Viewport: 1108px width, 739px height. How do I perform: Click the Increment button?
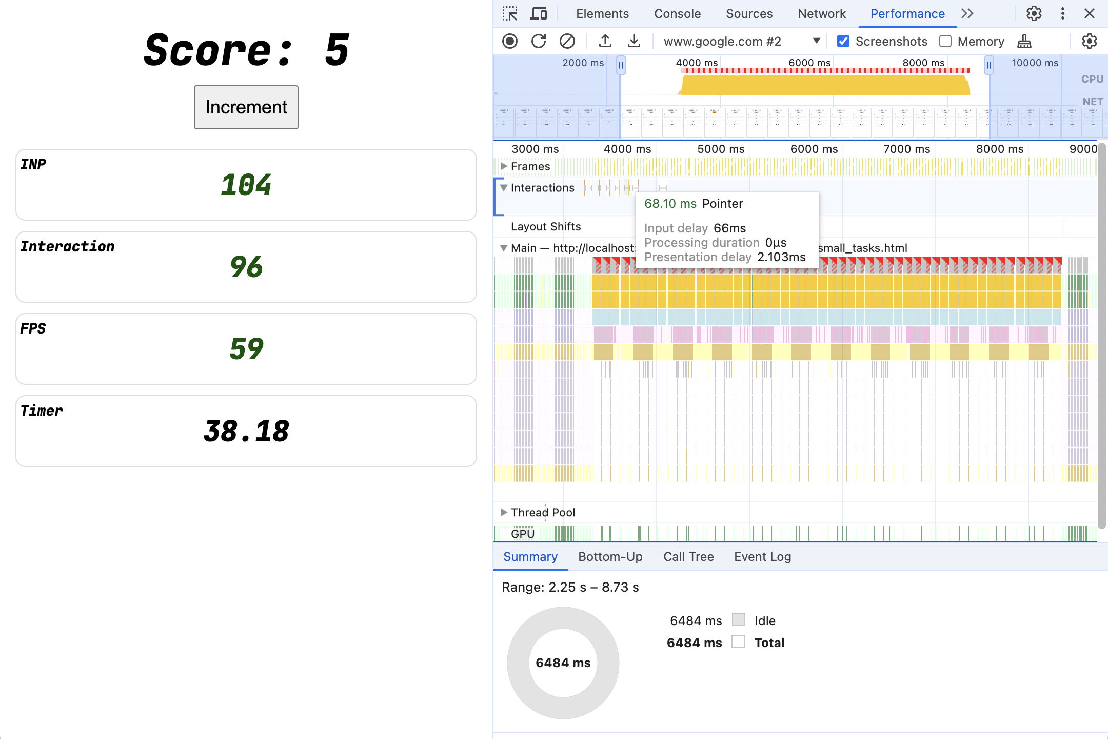[x=247, y=106]
